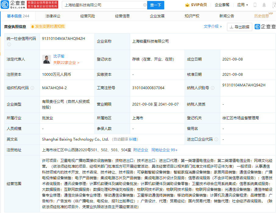276x213 pixels.
Task: Click the 查一下 search button
Action: (x=156, y=5)
